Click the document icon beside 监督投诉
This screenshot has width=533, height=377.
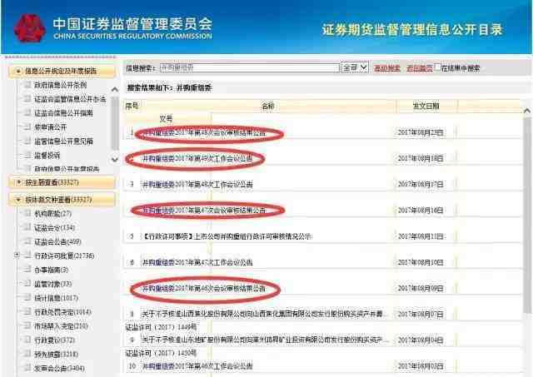[x=27, y=156]
